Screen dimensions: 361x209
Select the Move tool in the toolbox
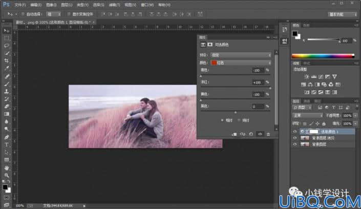tap(7, 31)
